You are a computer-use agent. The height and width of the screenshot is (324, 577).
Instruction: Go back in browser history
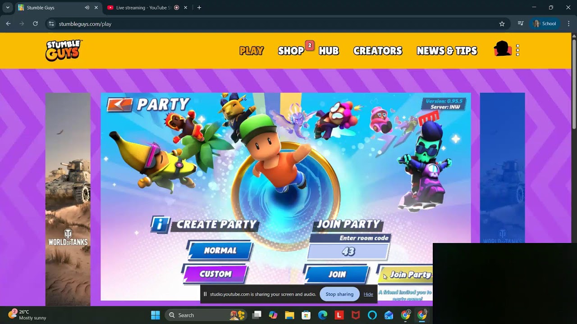[x=8, y=24]
